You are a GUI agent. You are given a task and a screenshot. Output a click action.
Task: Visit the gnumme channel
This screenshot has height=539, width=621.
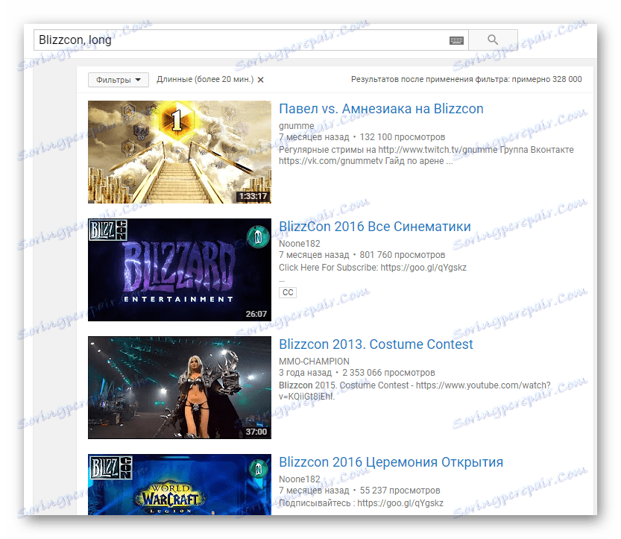(296, 125)
